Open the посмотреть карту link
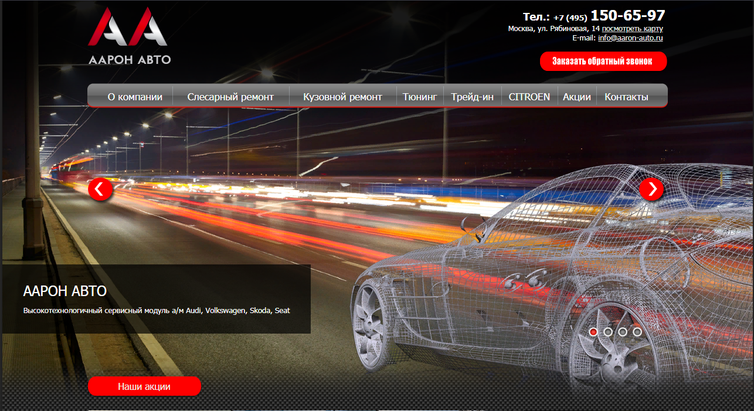The image size is (754, 411). pyautogui.click(x=632, y=28)
